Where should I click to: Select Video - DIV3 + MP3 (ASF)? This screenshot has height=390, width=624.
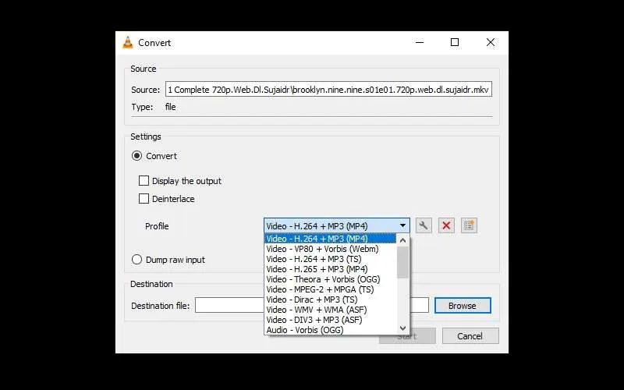pyautogui.click(x=330, y=320)
